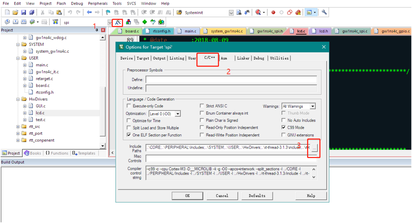
Task: Open the Flash menu
Action: coord(61,3)
